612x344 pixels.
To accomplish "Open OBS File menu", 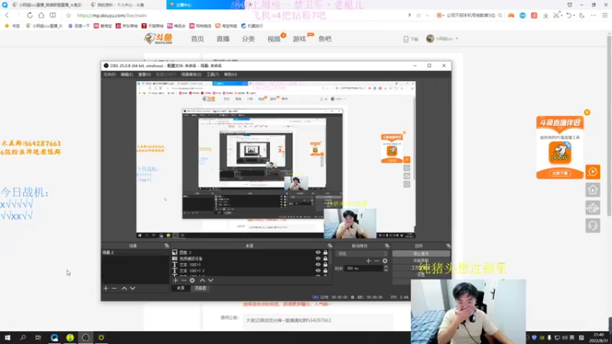I will point(109,74).
